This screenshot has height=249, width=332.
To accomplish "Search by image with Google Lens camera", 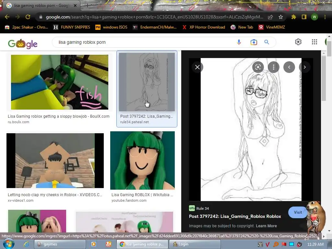I will 254,42.
